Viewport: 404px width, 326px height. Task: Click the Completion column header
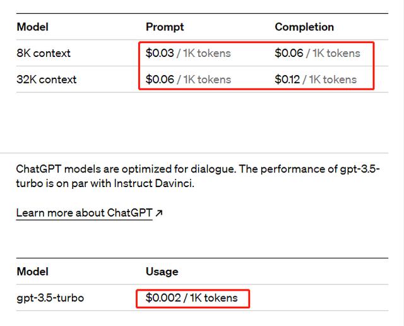(x=304, y=27)
